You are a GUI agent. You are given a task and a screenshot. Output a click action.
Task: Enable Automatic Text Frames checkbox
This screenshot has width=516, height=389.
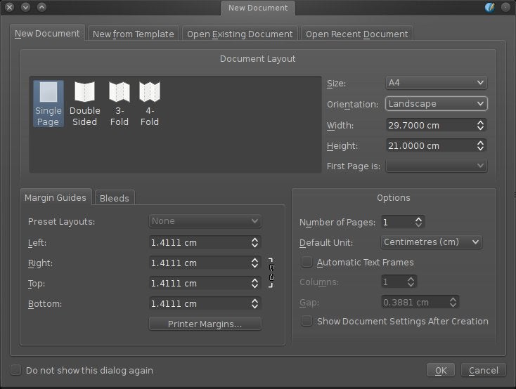pyautogui.click(x=307, y=262)
